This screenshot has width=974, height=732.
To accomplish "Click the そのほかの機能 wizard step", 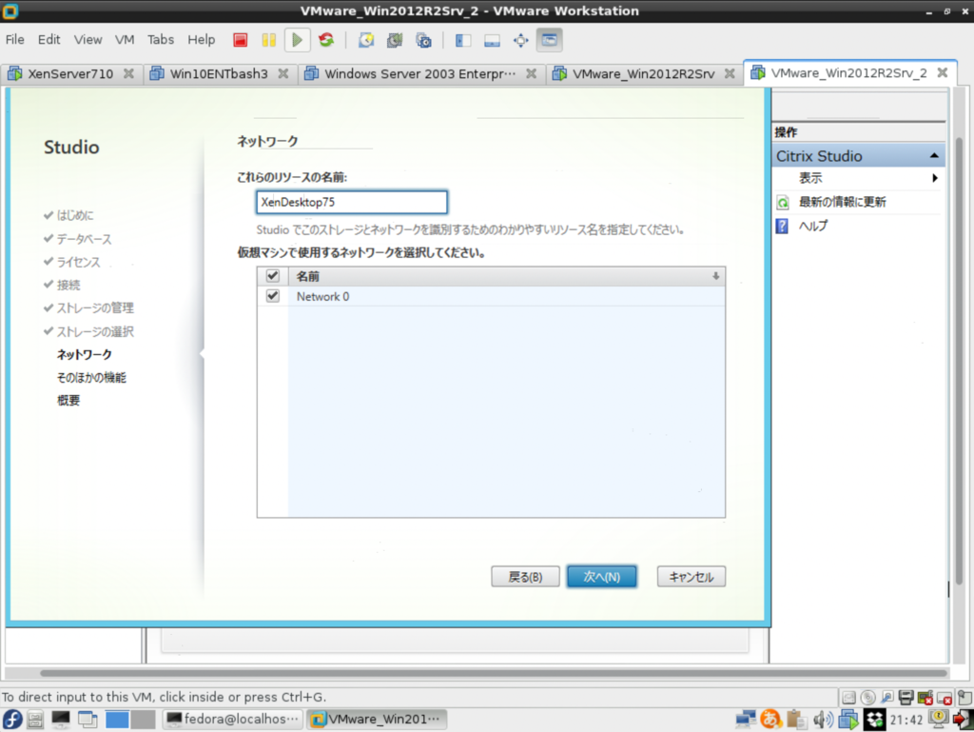I will pos(91,378).
